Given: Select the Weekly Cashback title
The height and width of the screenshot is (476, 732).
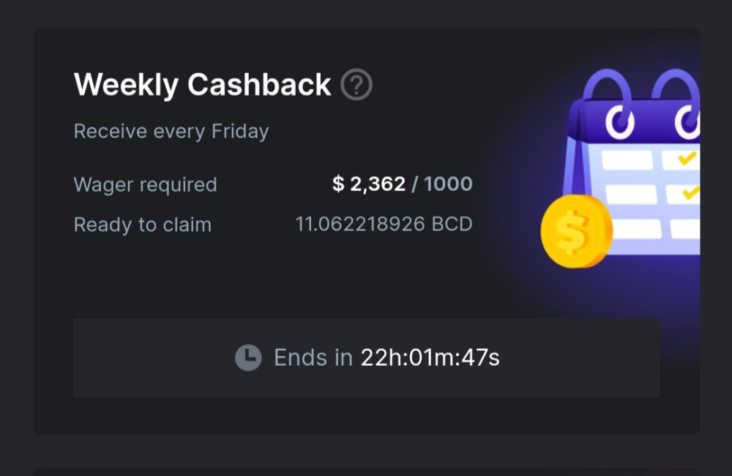Looking at the screenshot, I should [x=202, y=86].
